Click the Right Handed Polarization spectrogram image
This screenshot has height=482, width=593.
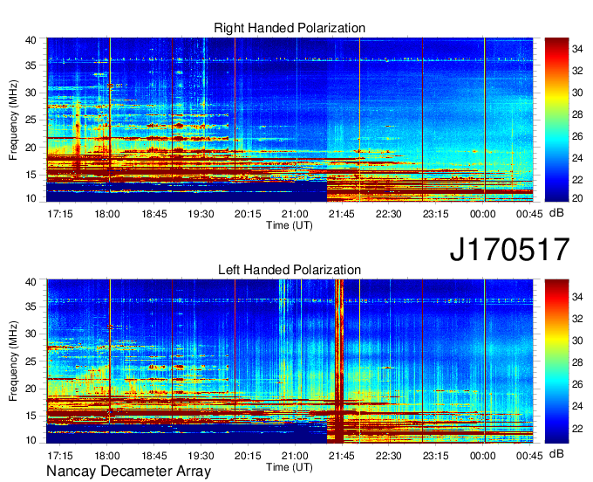point(290,120)
